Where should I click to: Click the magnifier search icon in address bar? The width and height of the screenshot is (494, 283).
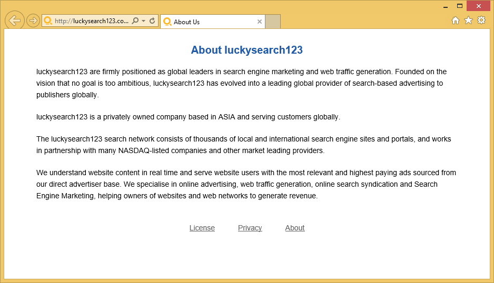coord(135,21)
